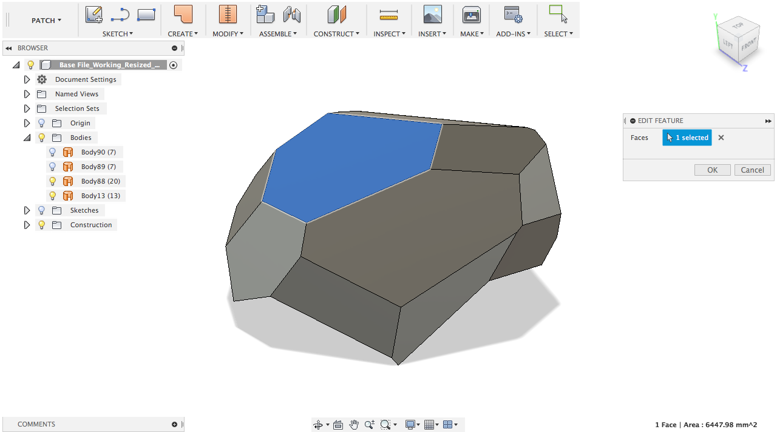Click the Add-Ins scripts icon
777x432 pixels.
tap(514, 15)
